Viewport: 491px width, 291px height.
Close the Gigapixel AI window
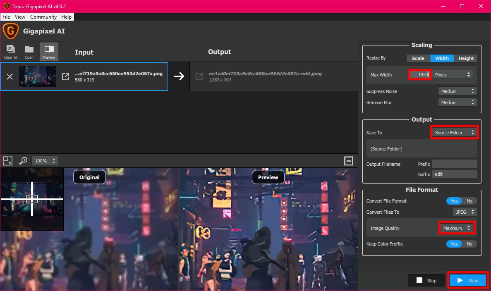coord(481,6)
